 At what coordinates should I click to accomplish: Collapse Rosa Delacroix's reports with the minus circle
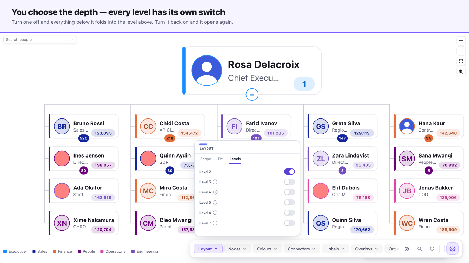click(252, 95)
